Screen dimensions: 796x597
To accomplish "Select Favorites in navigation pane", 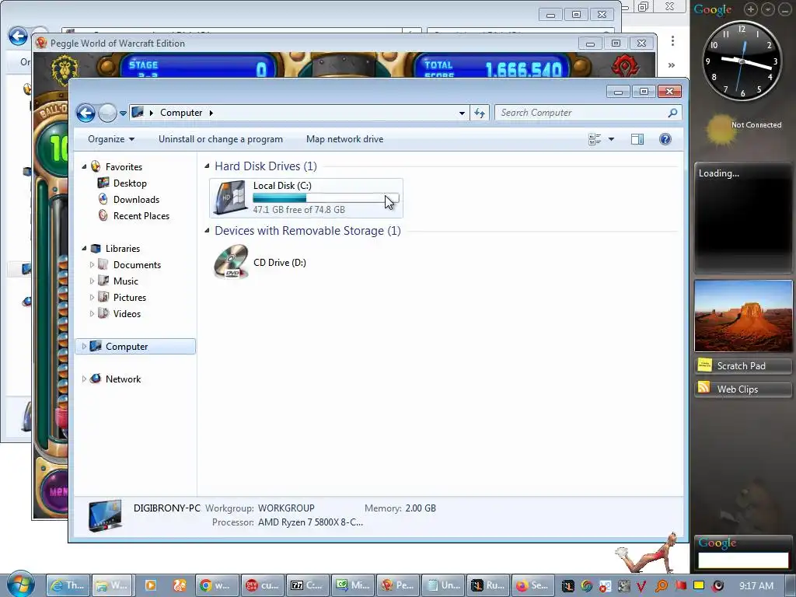I will pyautogui.click(x=124, y=166).
